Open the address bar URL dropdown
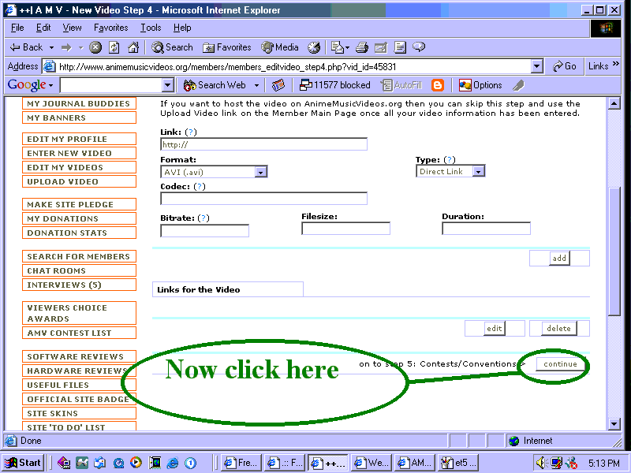This screenshot has width=631, height=473. 537,67
